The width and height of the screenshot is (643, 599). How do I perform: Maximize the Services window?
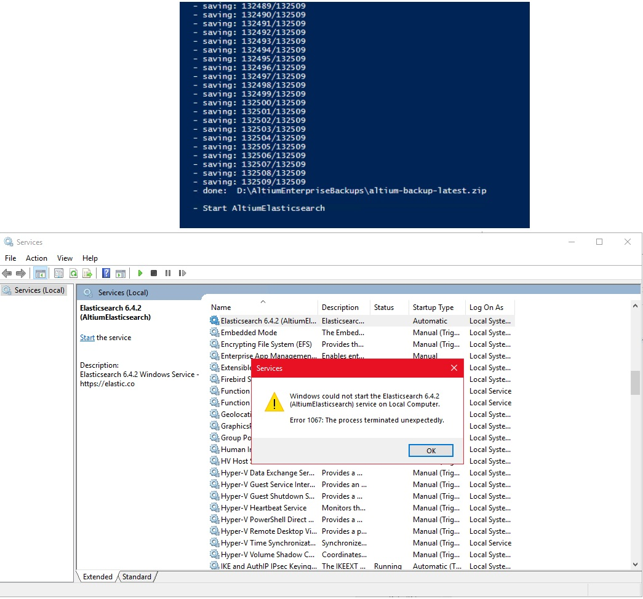pos(599,242)
